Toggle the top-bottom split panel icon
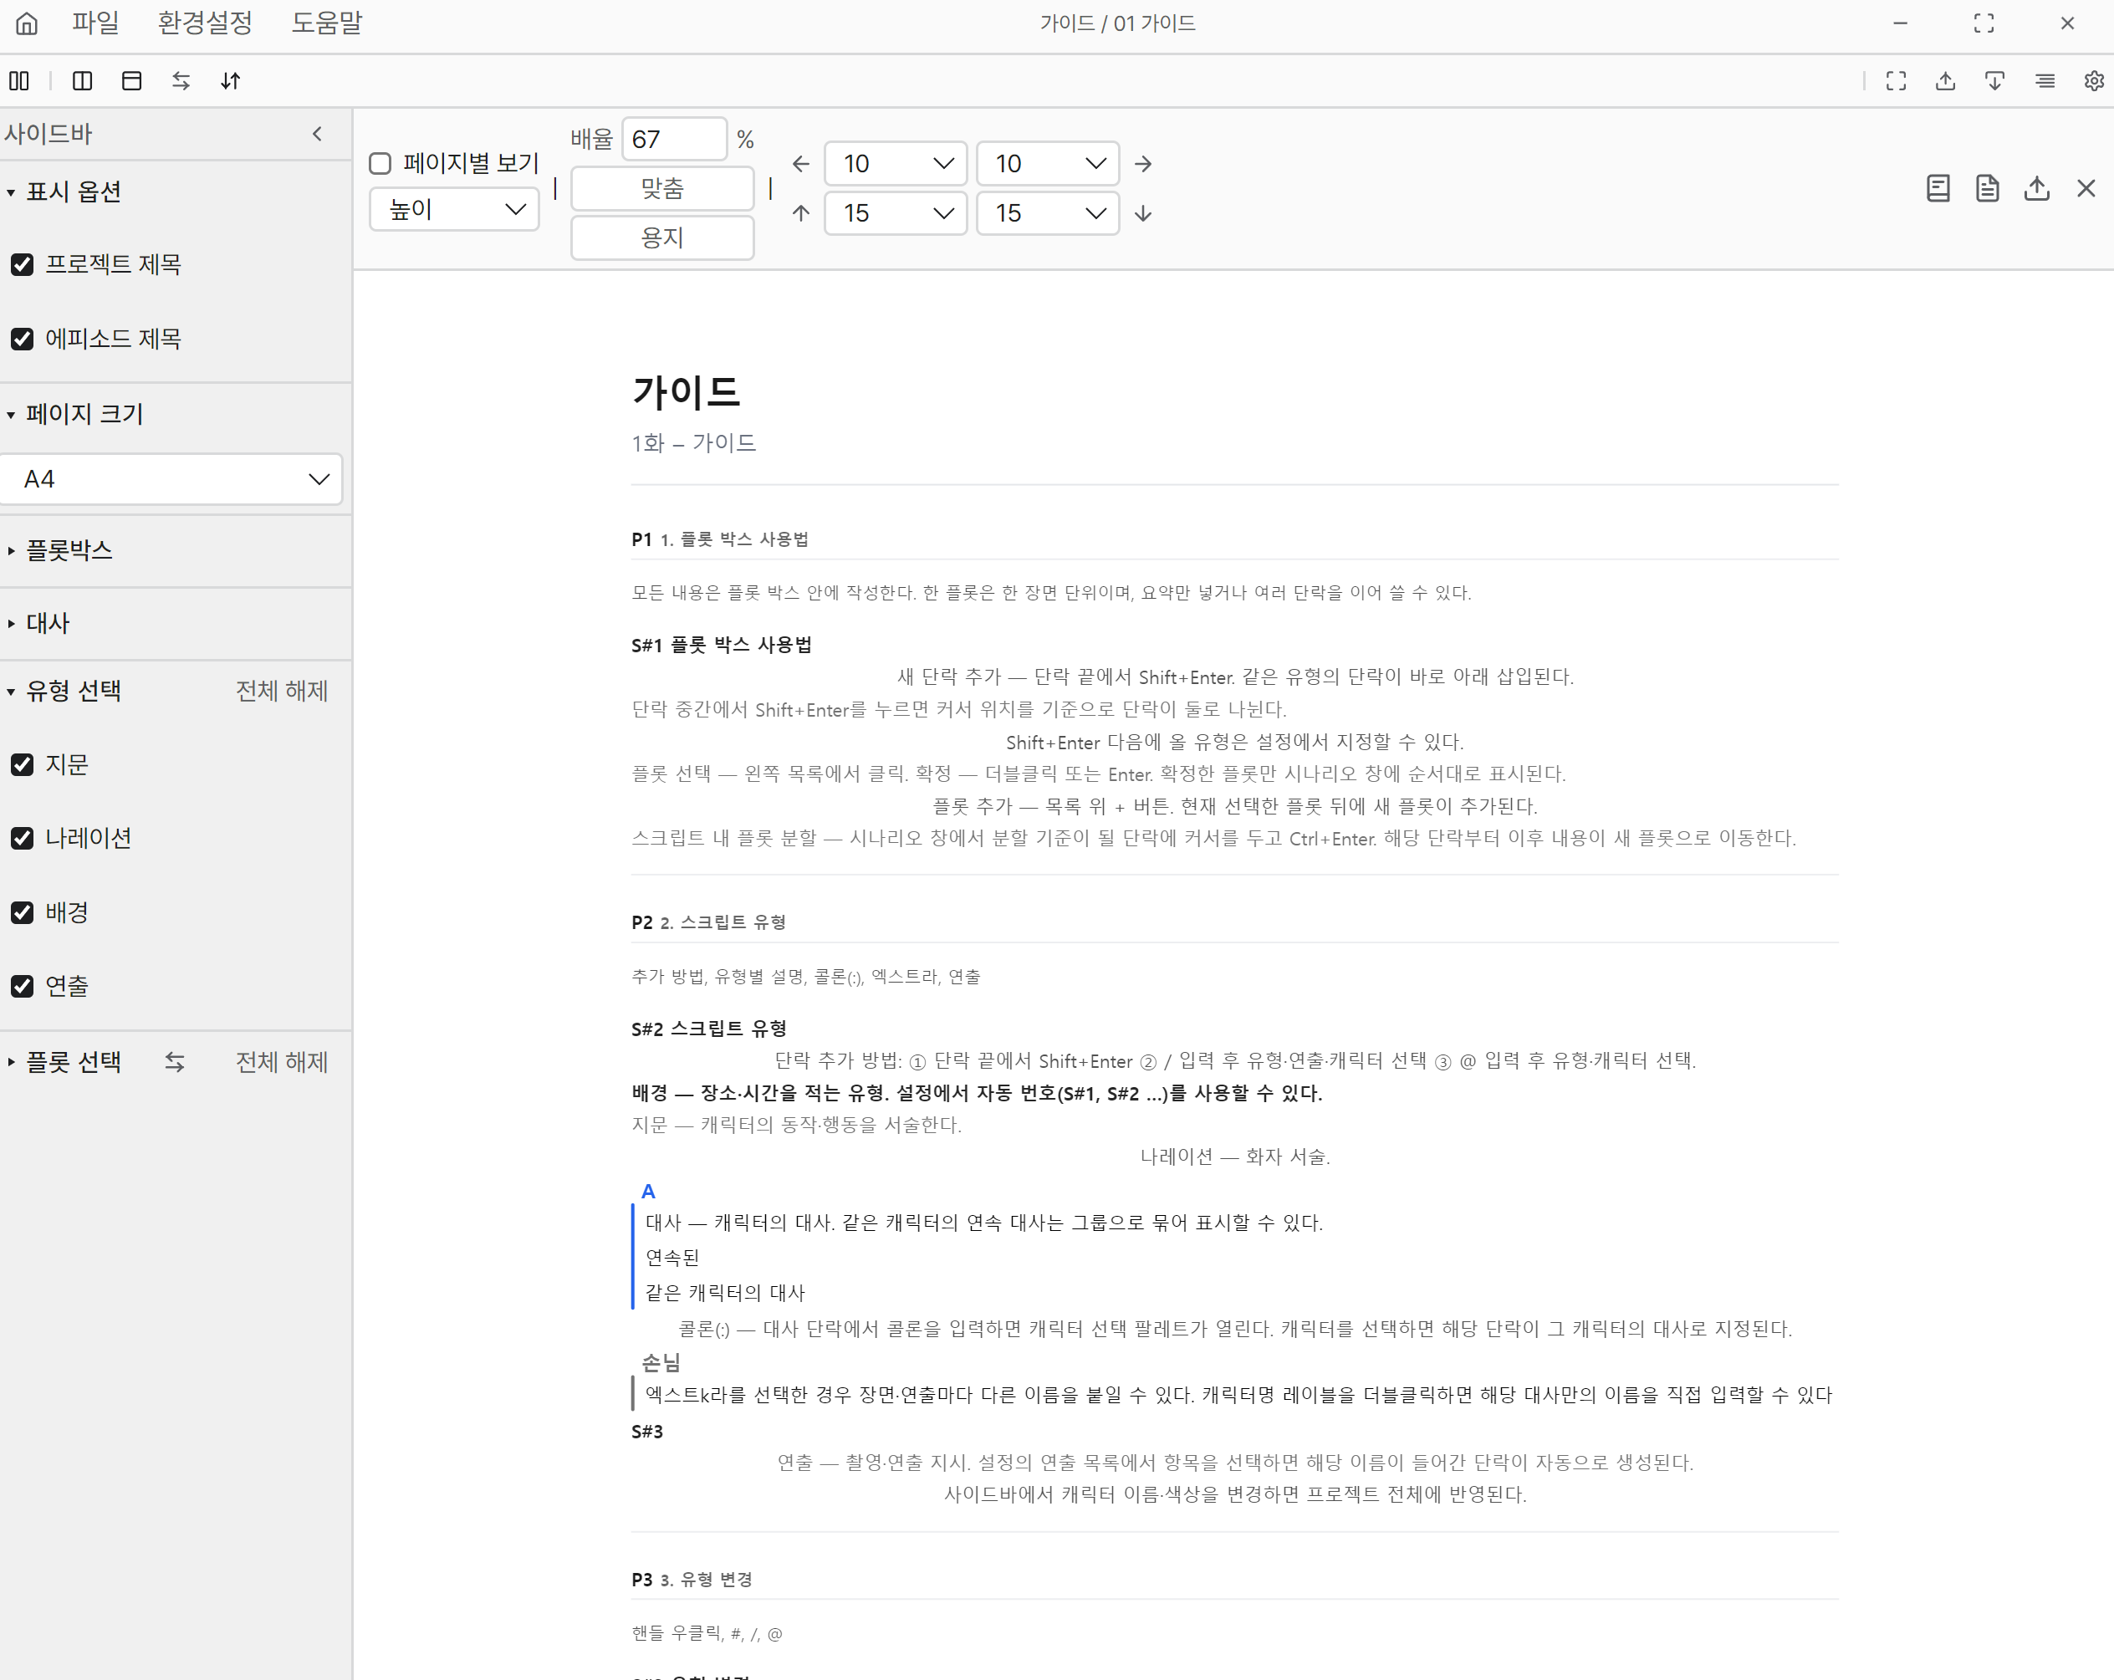This screenshot has height=1680, width=2114. (131, 80)
